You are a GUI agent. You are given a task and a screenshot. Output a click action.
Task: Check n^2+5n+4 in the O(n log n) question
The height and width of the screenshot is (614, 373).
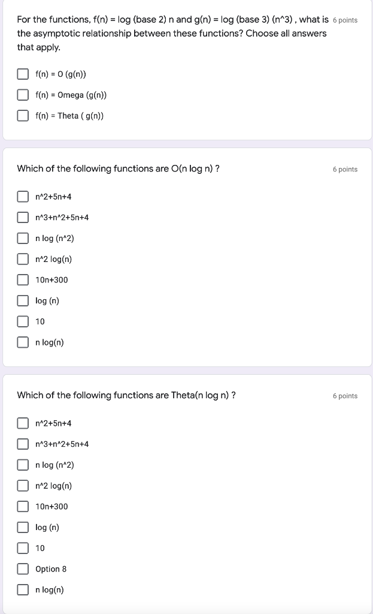(x=23, y=196)
